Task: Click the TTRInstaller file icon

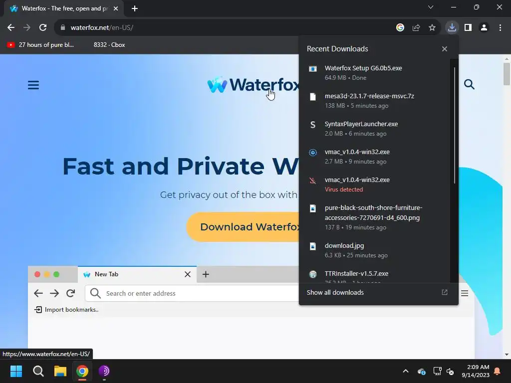Action: point(313,274)
